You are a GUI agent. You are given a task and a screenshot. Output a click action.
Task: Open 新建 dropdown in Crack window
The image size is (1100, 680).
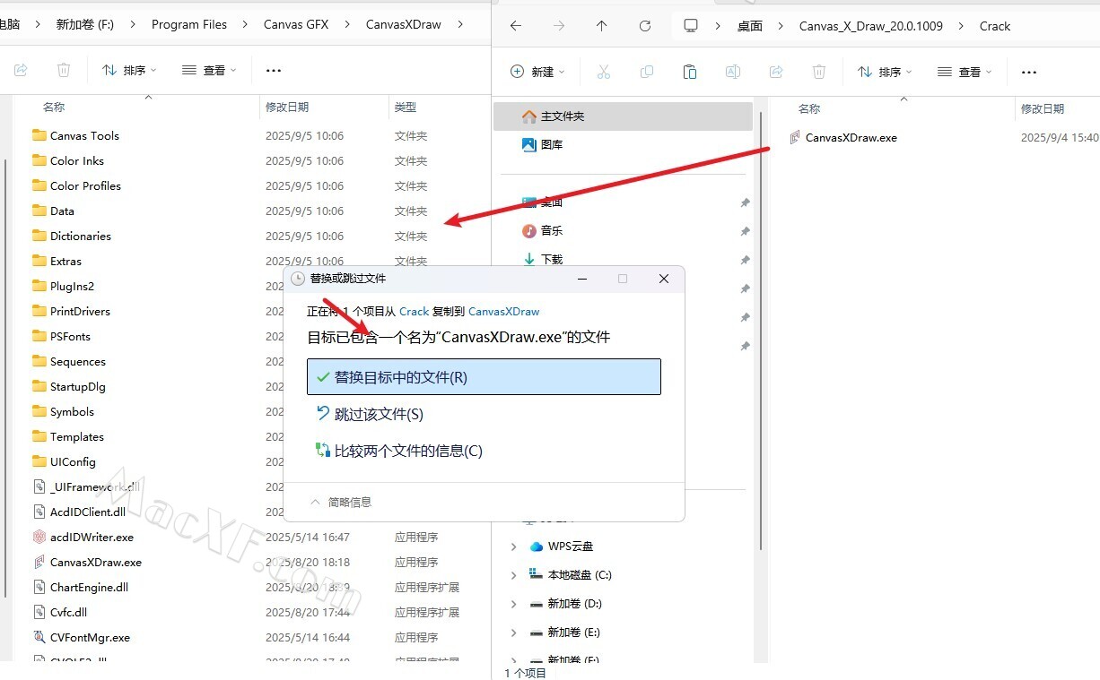[537, 72]
